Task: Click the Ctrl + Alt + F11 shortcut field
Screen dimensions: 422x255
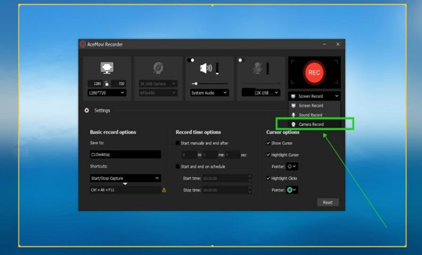Action: 125,190
